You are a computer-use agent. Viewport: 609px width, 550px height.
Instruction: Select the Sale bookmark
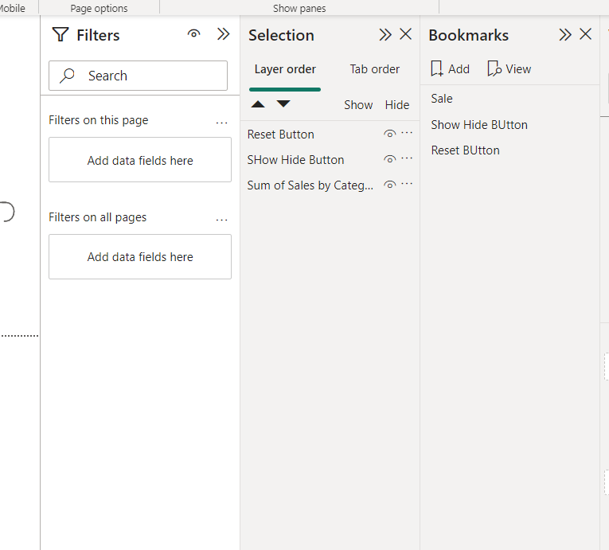[x=442, y=99]
